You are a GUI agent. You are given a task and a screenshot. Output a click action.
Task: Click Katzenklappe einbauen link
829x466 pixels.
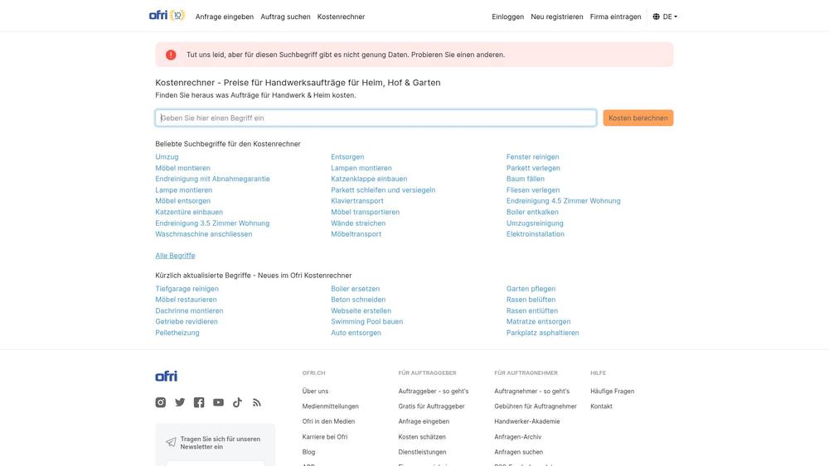369,179
